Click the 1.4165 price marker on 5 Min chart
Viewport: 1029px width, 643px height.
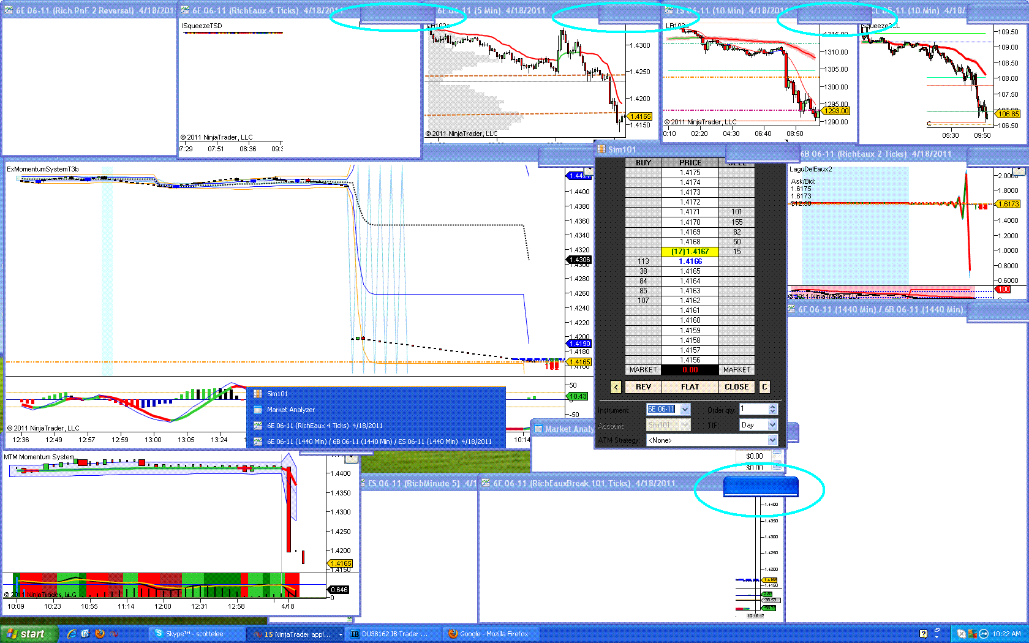click(x=639, y=116)
